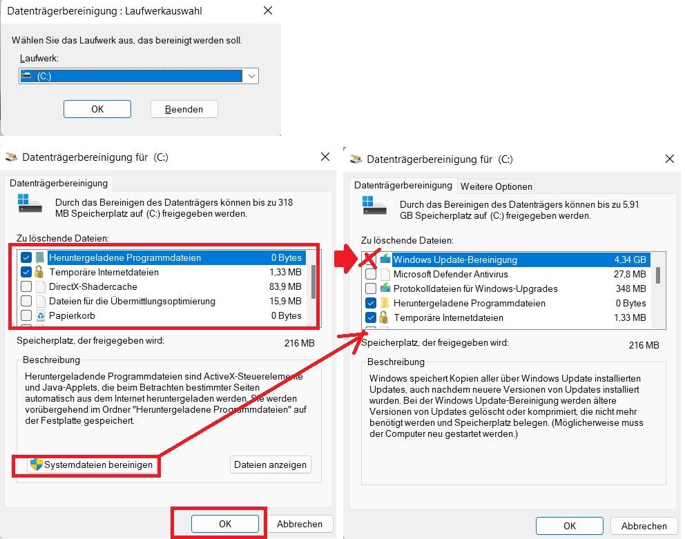Screen dimensions: 685x539
Task: Click the lock icon for Temporäre Internetdateien left
Action: pos(39,272)
